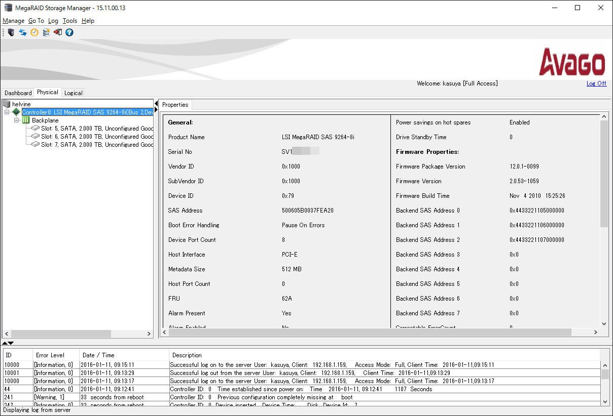Click the green Backplane icon
Screen dimensions: 613x416
(26, 120)
